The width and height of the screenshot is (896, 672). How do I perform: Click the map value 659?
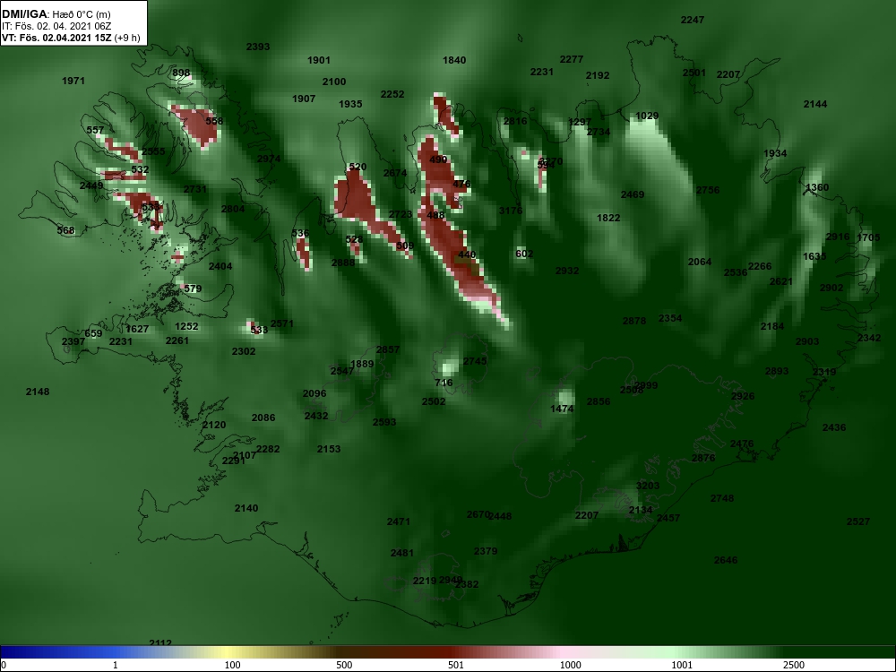[93, 333]
